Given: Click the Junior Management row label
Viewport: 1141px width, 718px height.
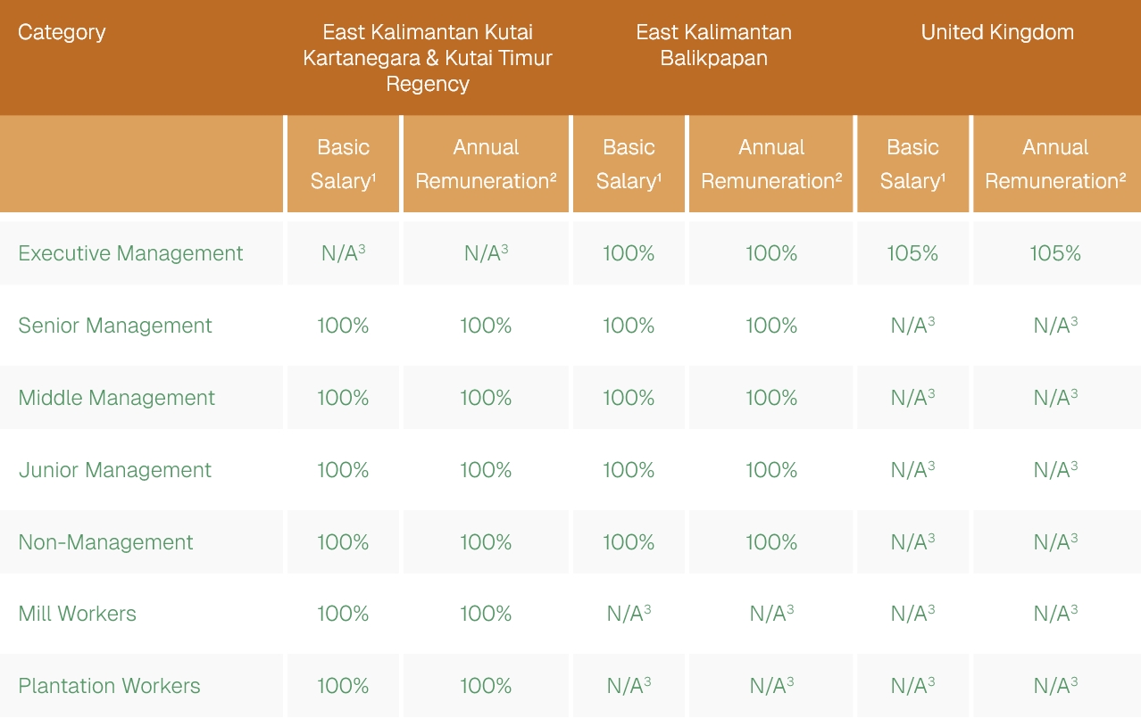Looking at the screenshot, I should (x=115, y=470).
